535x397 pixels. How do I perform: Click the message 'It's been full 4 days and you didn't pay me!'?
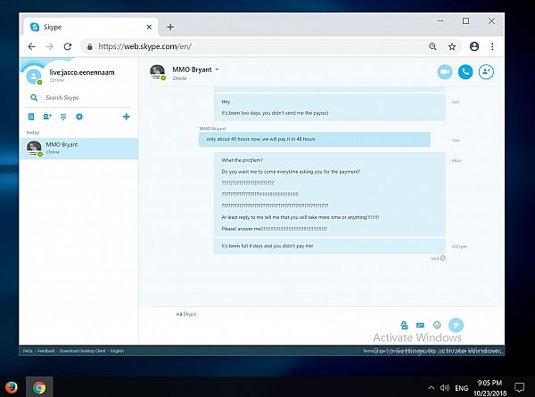click(x=267, y=246)
